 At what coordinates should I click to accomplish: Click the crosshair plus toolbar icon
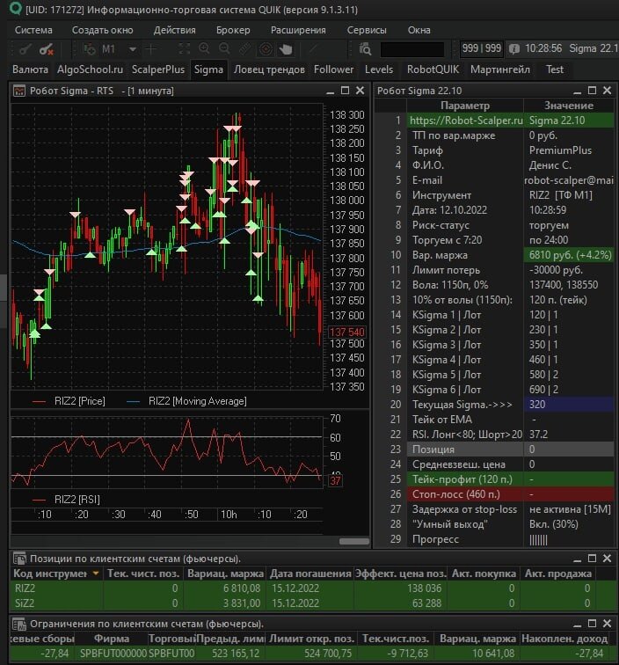click(150, 49)
